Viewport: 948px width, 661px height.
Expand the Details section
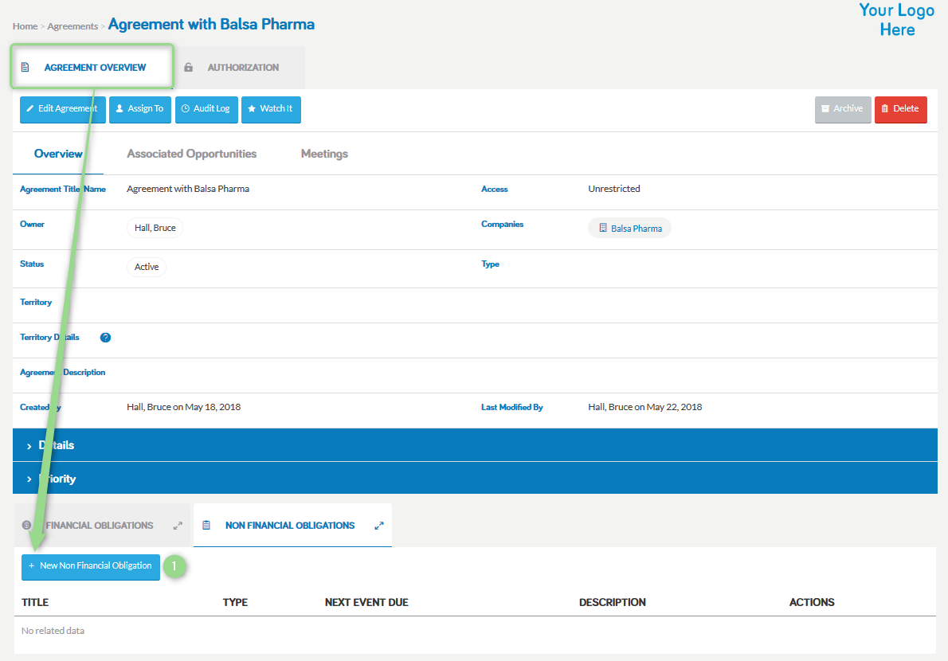[476, 445]
